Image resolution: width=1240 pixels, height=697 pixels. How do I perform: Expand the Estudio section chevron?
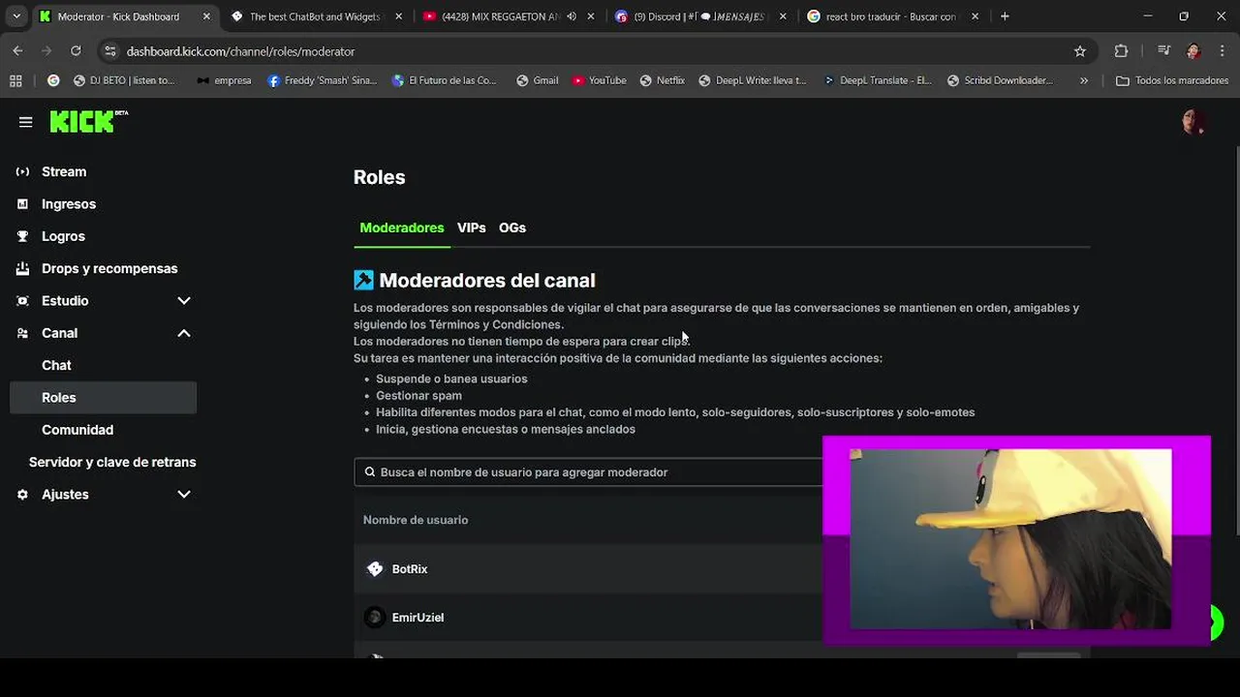click(x=184, y=301)
